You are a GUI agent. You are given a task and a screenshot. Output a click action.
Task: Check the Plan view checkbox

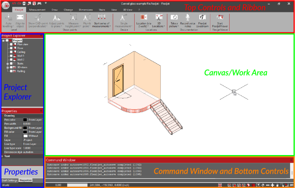click(11, 44)
